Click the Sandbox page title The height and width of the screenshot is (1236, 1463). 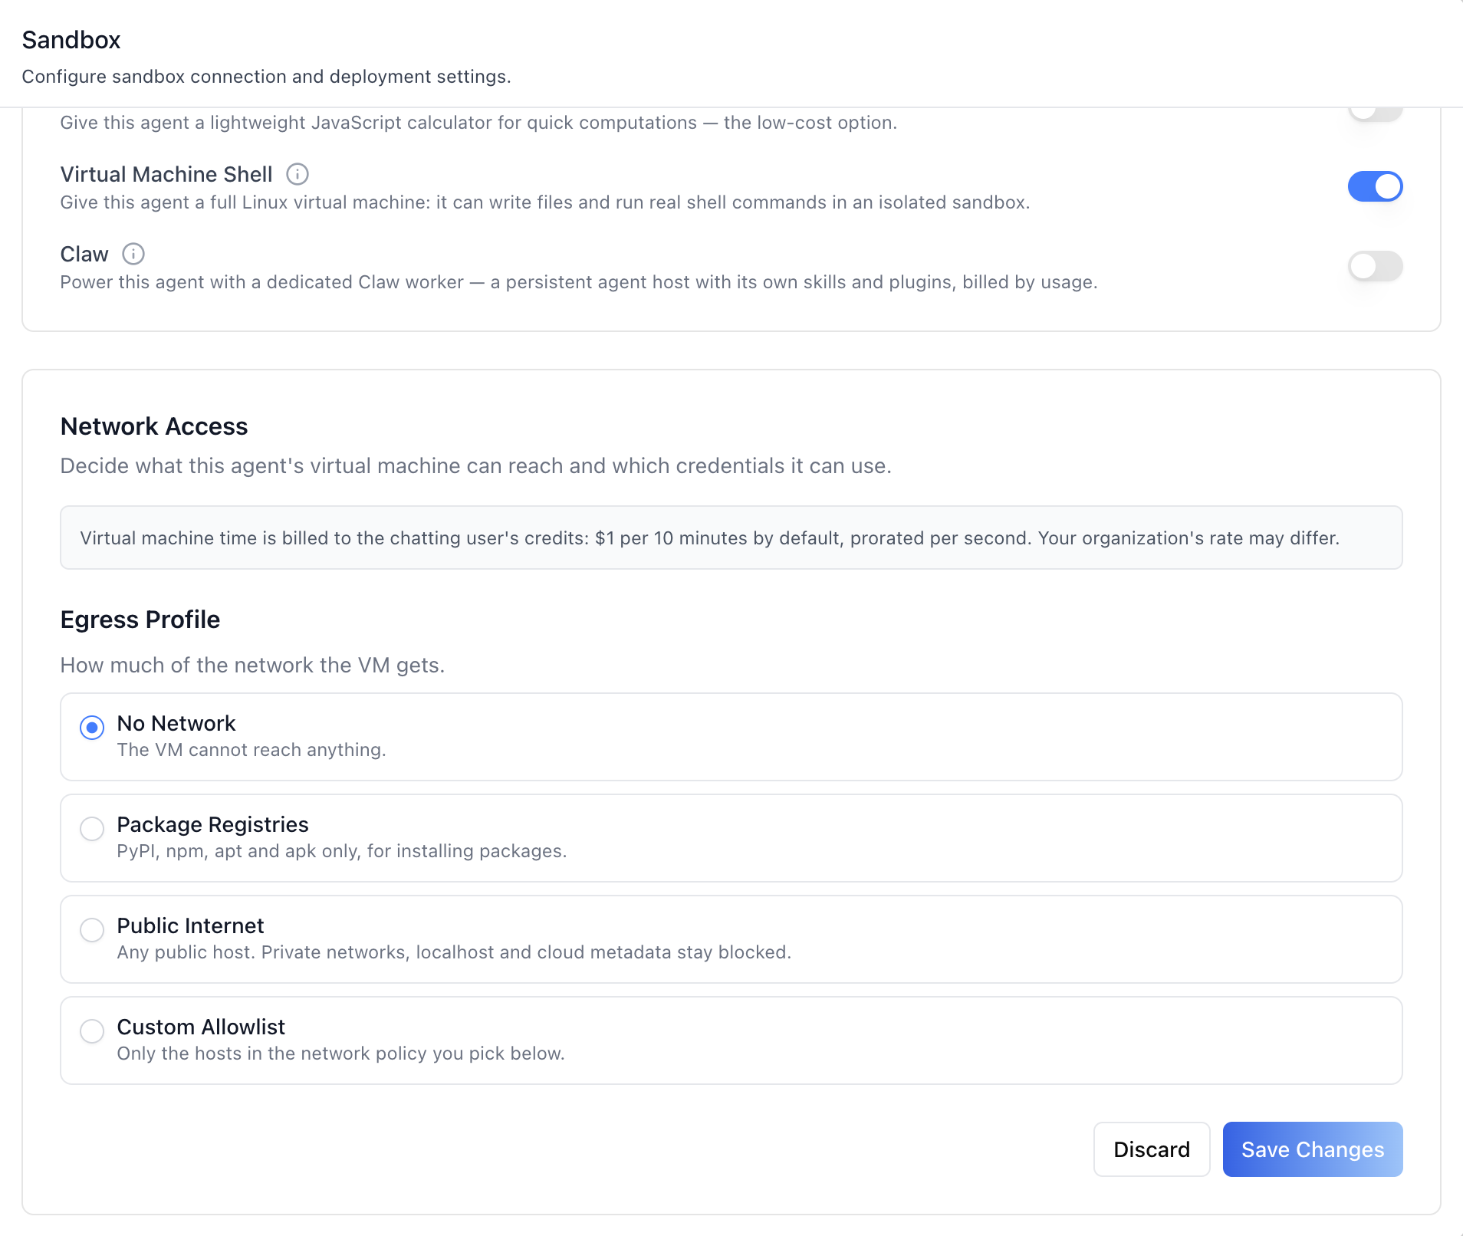[71, 40]
